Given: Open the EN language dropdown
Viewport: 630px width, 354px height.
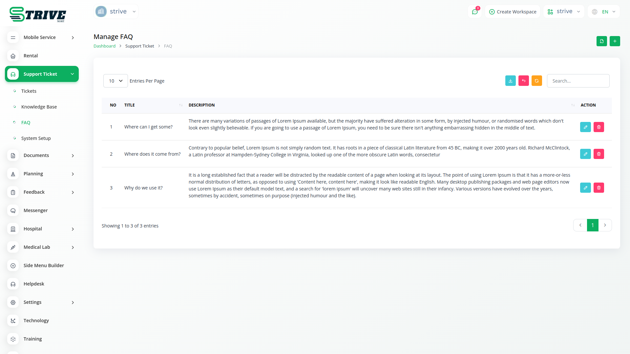Looking at the screenshot, I should click(604, 12).
